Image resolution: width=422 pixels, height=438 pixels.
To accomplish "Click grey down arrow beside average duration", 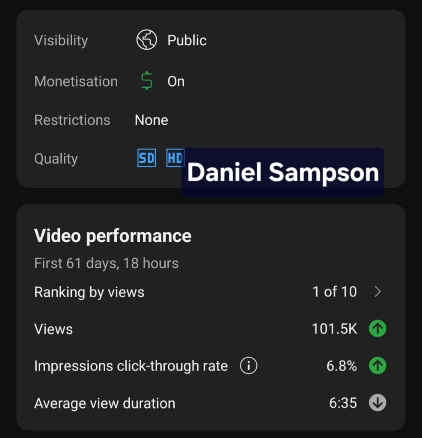I will (377, 403).
